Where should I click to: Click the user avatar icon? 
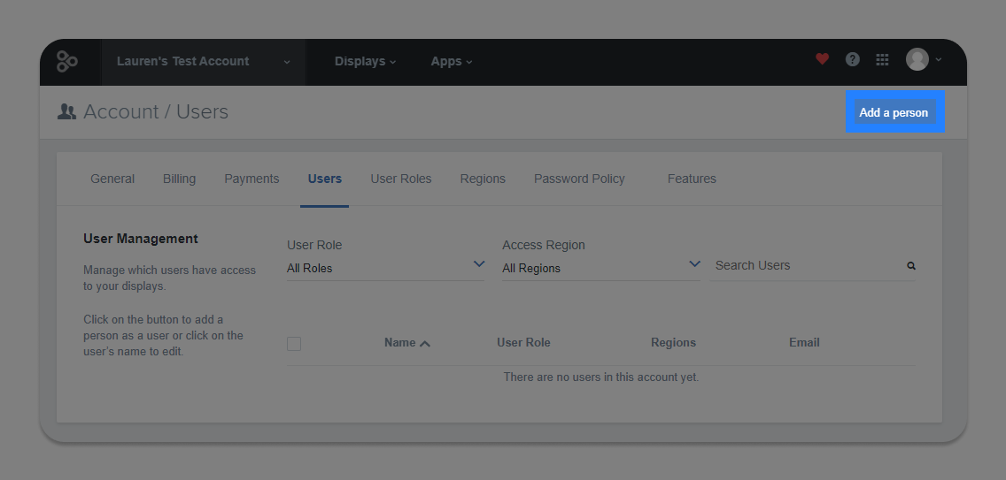pyautogui.click(x=917, y=59)
